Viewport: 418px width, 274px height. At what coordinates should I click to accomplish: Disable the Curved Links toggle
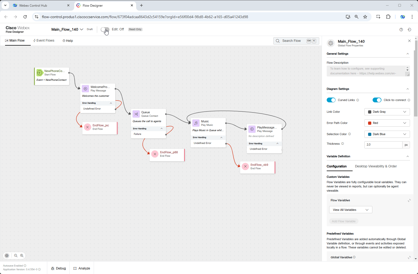[x=331, y=100]
